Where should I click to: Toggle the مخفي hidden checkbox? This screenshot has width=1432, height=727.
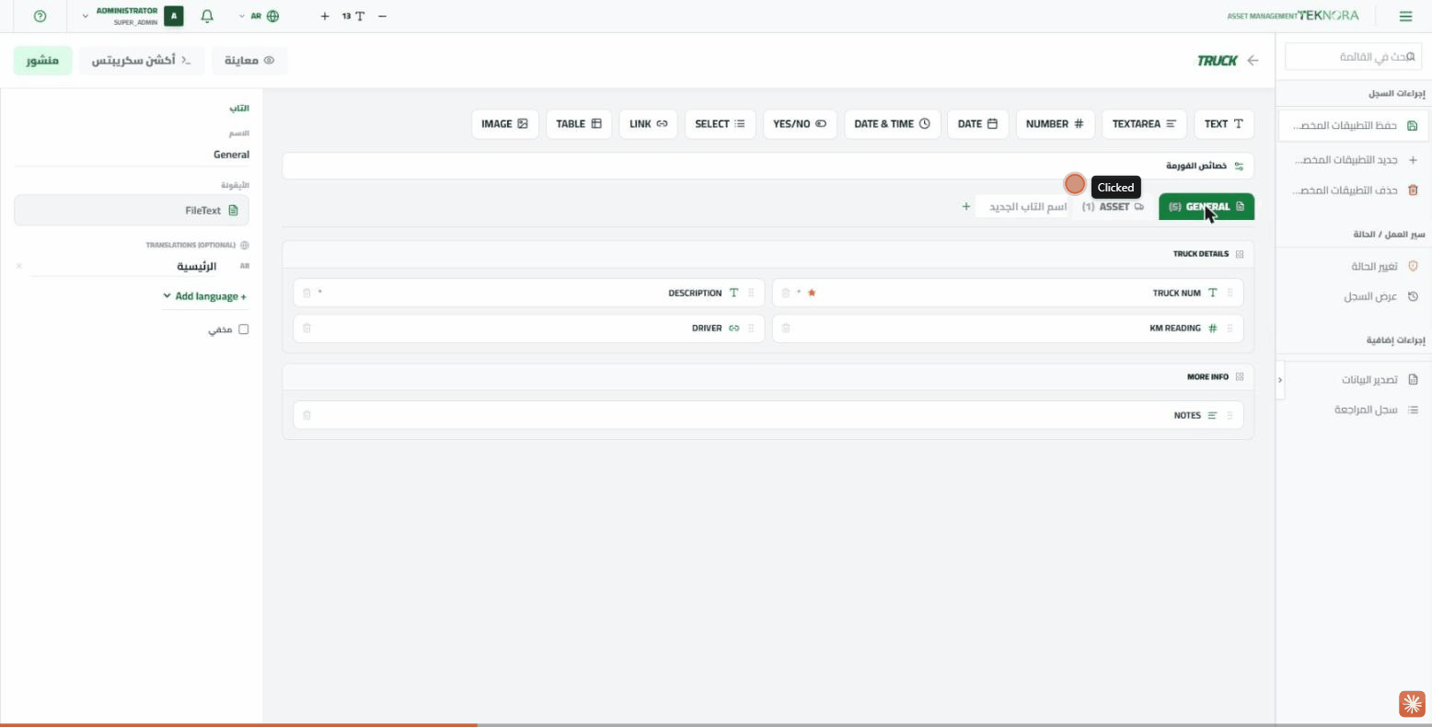[x=243, y=329]
